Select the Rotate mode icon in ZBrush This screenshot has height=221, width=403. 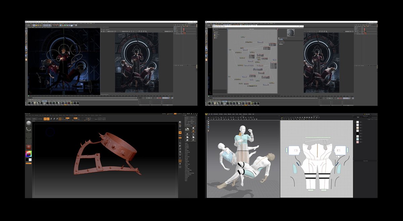[x=57, y=119]
